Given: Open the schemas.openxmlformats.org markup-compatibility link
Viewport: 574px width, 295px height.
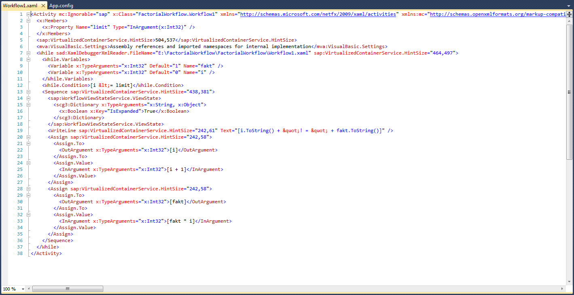Looking at the screenshot, I should click(x=498, y=14).
